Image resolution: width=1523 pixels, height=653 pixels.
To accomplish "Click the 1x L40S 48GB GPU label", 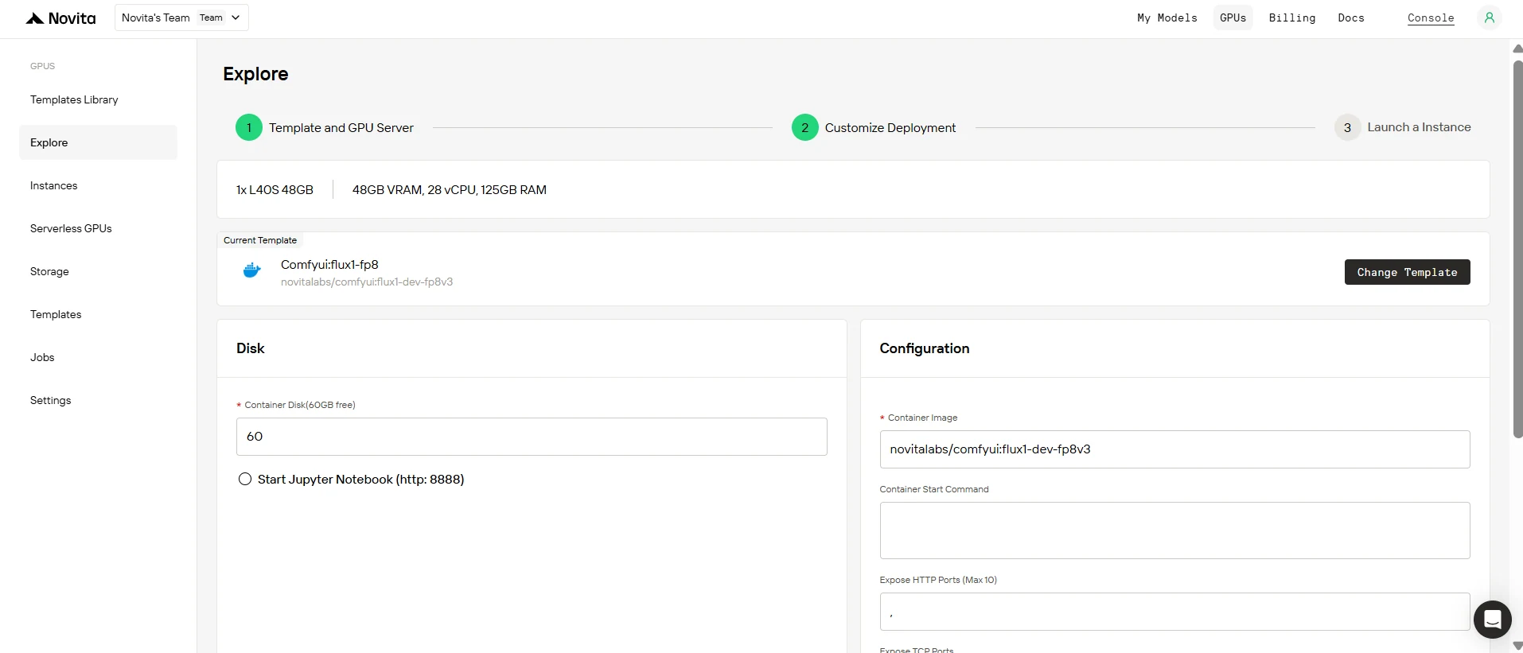I will point(275,190).
